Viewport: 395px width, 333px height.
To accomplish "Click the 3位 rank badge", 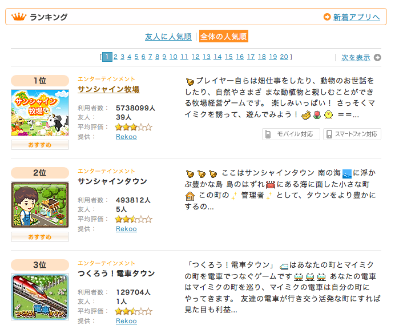I will coord(40,265).
